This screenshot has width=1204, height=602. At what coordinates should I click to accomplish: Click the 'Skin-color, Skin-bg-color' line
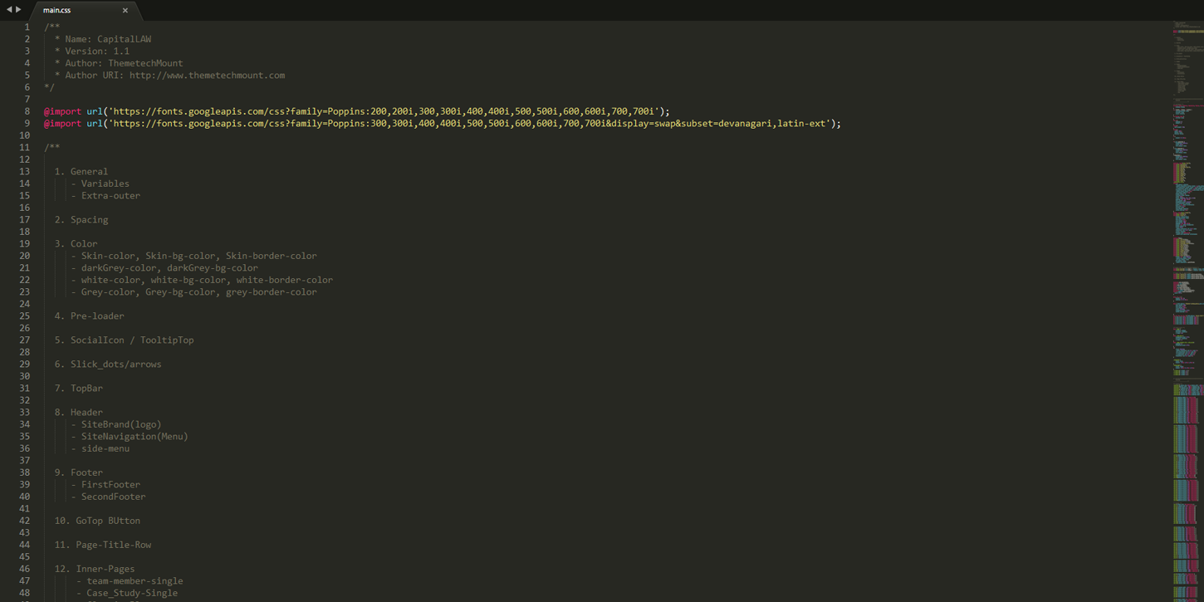coord(193,256)
